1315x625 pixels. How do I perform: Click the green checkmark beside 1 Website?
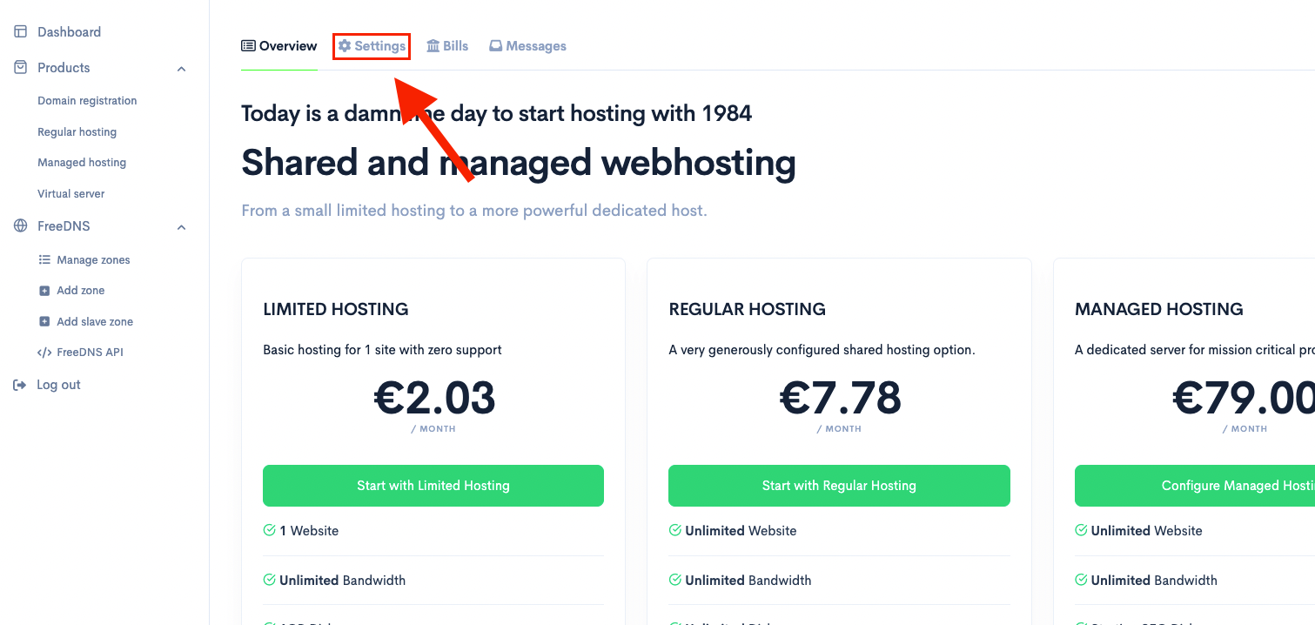point(270,530)
